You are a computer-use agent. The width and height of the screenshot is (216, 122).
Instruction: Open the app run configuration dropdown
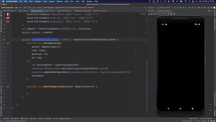coord(152,7)
